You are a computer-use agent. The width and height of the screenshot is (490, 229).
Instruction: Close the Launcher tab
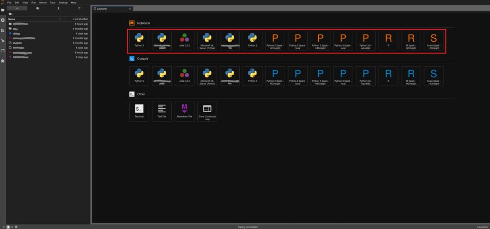coord(130,9)
